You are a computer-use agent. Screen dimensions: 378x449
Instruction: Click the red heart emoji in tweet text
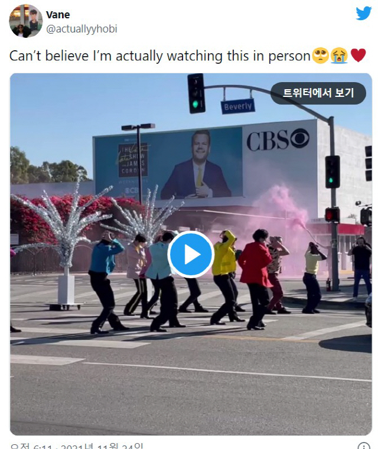(359, 56)
